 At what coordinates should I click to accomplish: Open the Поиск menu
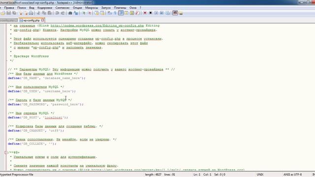coord(22,8)
